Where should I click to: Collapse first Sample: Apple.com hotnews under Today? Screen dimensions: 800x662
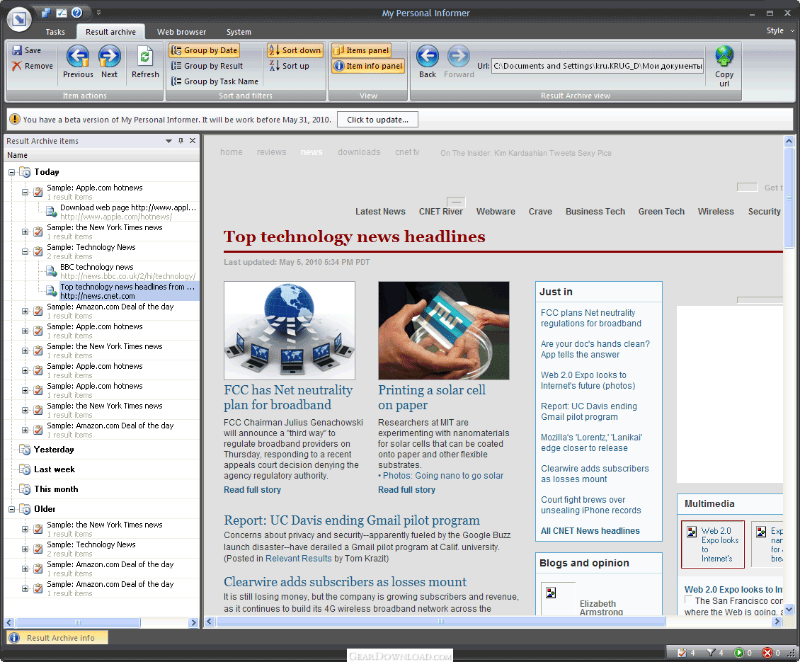click(x=25, y=193)
